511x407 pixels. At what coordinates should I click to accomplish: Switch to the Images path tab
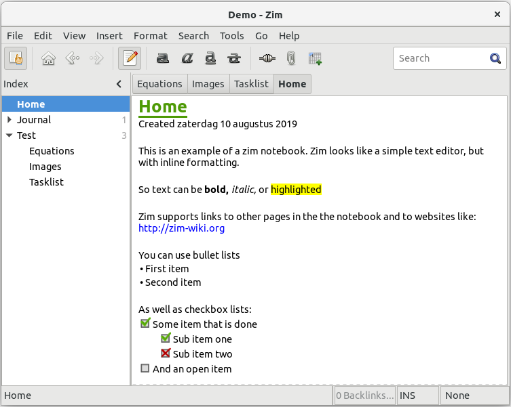pos(208,84)
